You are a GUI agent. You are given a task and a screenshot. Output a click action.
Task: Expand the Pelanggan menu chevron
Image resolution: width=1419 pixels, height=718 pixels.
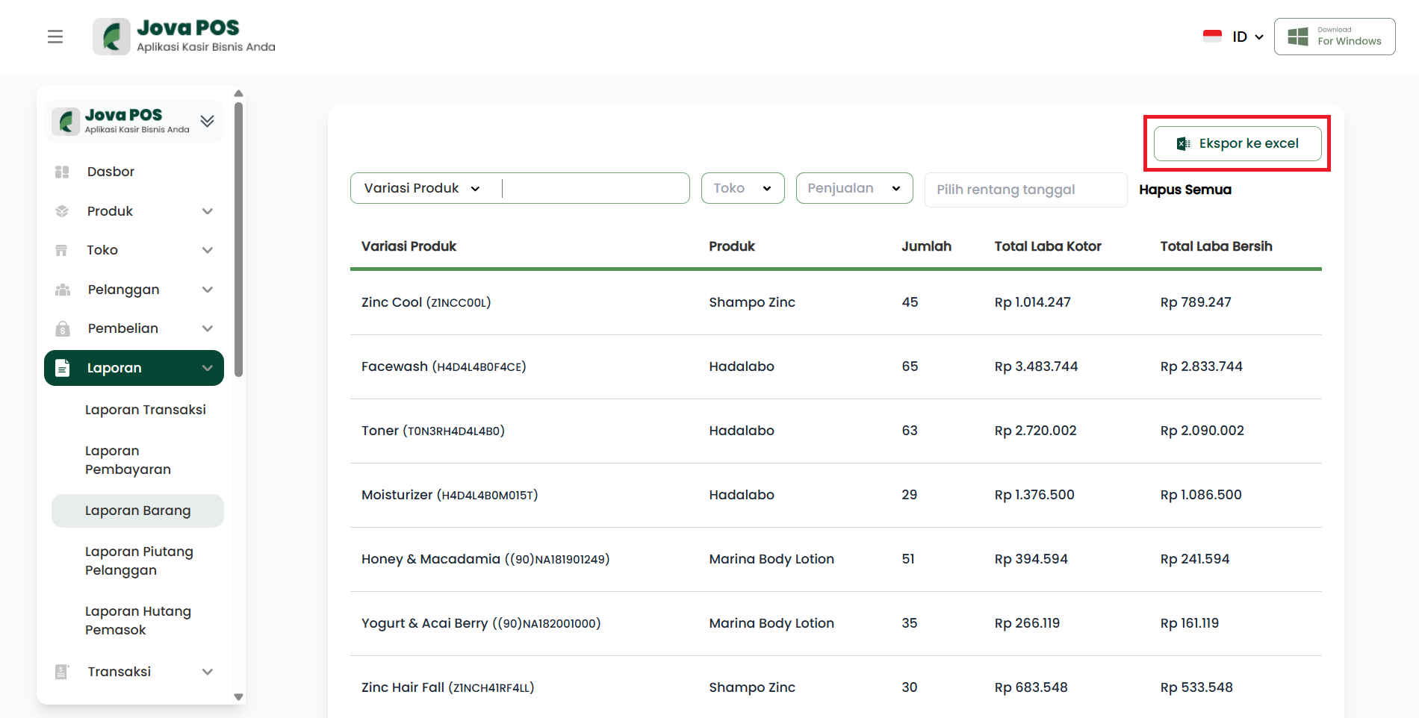[x=208, y=290]
